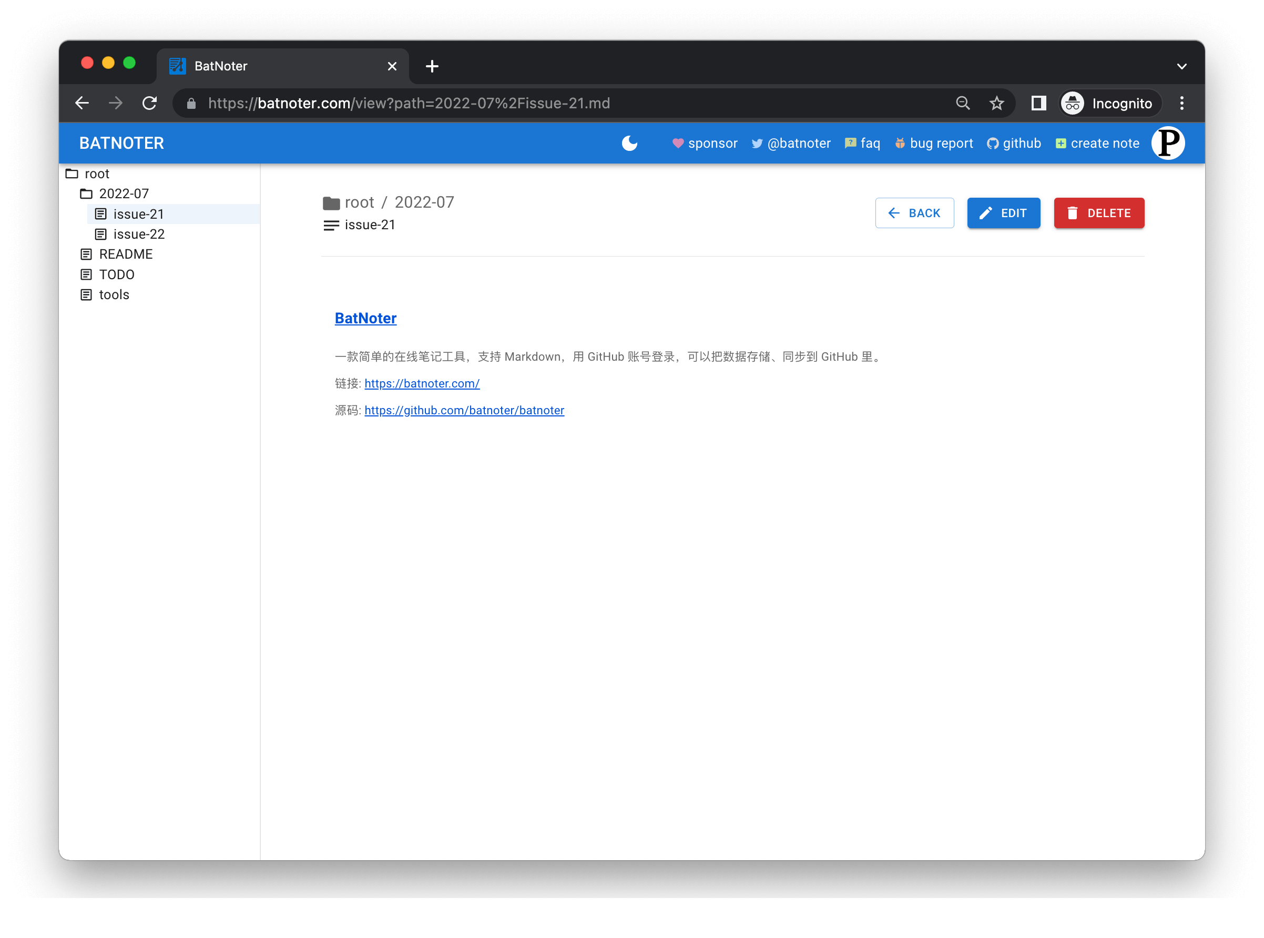The height and width of the screenshot is (938, 1264).
Task: Click the browser address bar URL
Action: (x=409, y=103)
